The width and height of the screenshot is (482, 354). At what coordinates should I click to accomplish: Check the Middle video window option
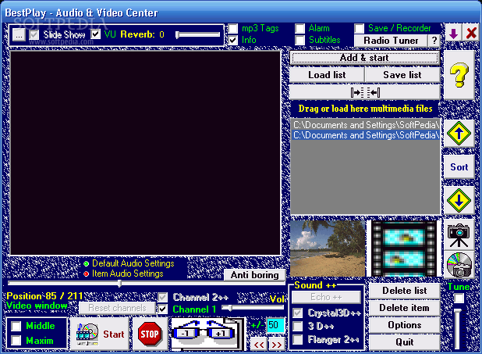(16, 326)
